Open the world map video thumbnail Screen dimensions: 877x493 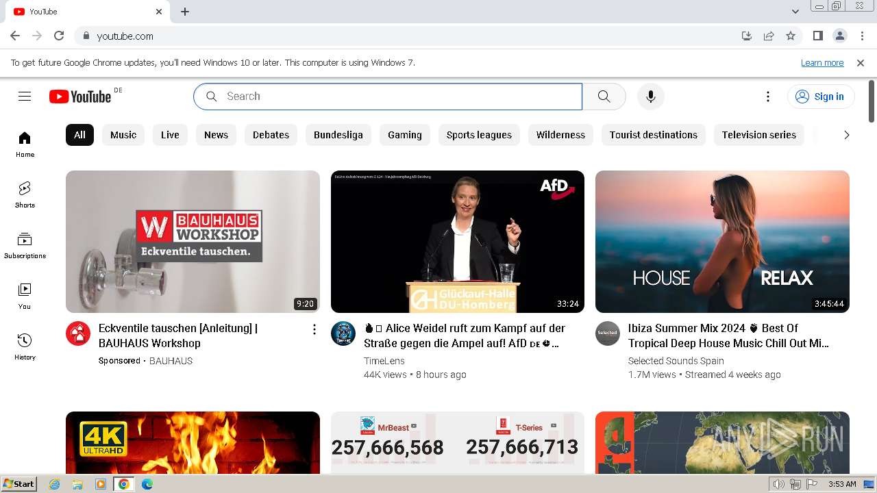coord(722,443)
